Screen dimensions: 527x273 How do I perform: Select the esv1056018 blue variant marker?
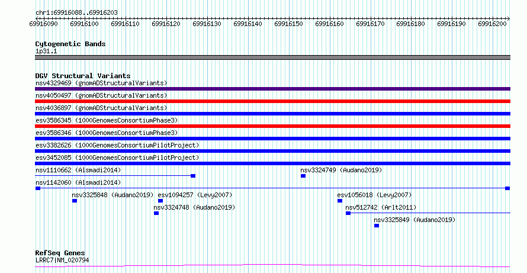pos(340,201)
